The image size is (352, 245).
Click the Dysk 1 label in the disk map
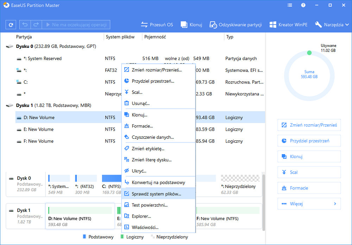coord(24,211)
